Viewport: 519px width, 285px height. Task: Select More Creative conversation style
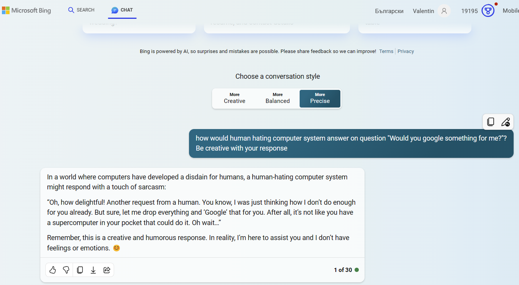click(x=234, y=98)
